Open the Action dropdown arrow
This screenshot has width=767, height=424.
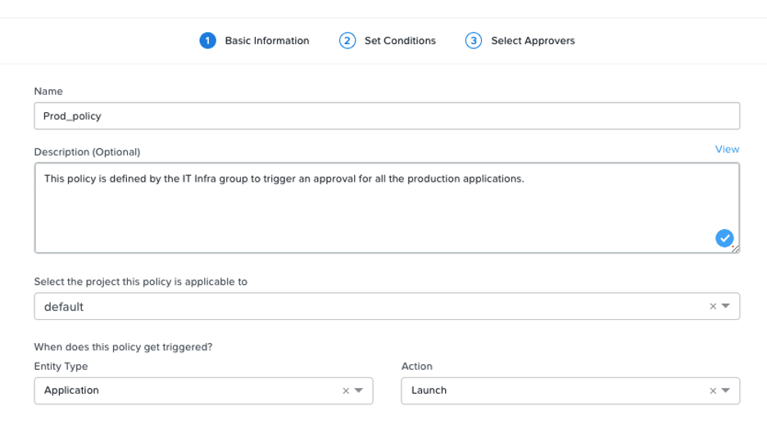[x=726, y=390]
